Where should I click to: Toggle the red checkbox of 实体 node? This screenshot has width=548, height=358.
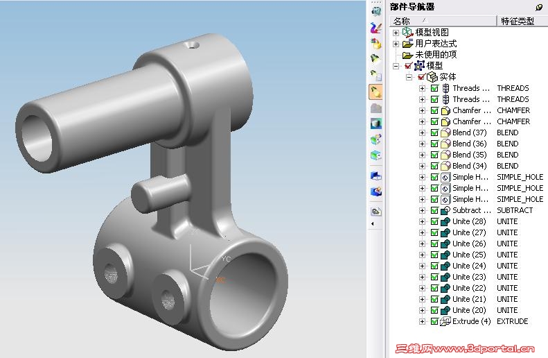(421, 76)
